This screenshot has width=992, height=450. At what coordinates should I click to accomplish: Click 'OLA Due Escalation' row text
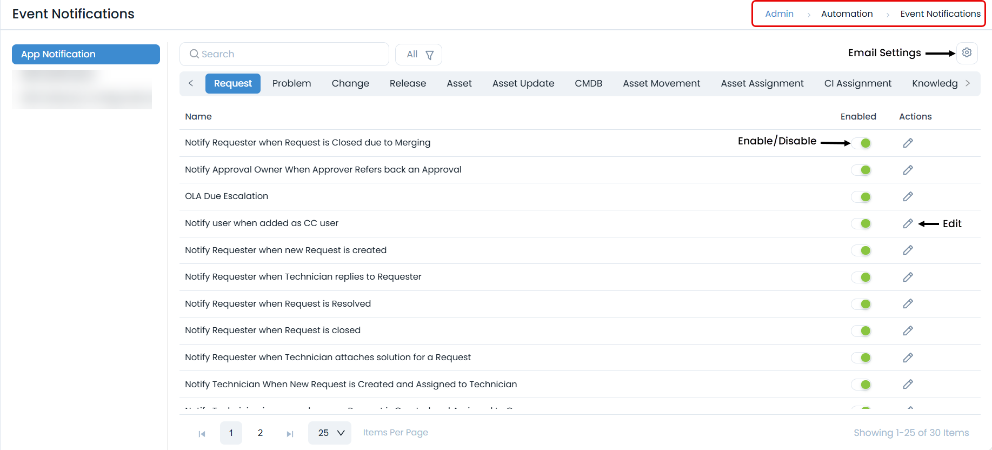point(227,196)
